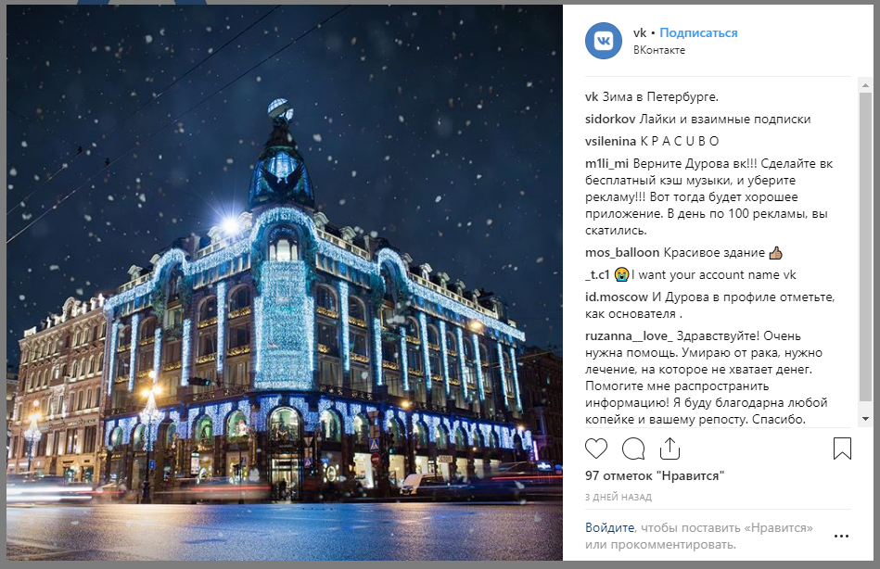Viewport: 880px width, 569px height.
Task: Click the ВКонтакте location label
Action: pyautogui.click(x=659, y=50)
